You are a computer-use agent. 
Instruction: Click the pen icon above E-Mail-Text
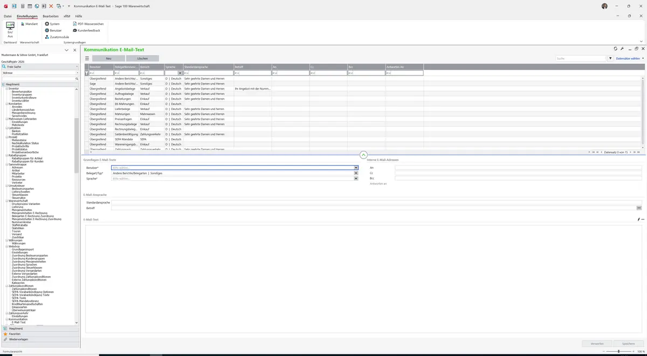[x=638, y=220]
